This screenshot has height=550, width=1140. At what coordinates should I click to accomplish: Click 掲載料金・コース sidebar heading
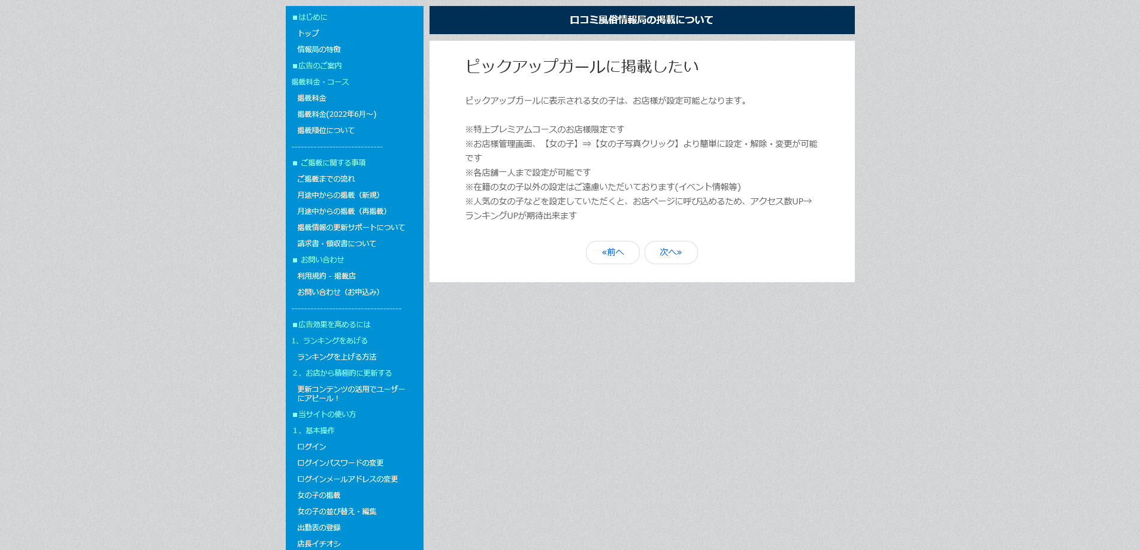point(320,82)
